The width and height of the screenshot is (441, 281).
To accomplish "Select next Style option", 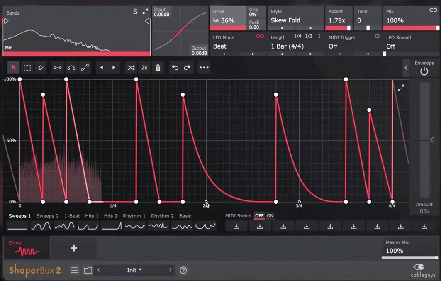I will tap(310, 28).
